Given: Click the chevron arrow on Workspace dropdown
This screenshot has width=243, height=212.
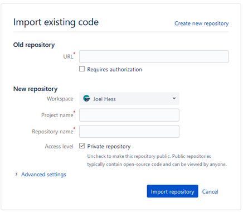Looking at the screenshot, I should 174,98.
